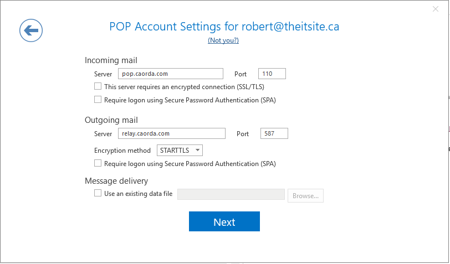Viewport: 450px width, 264px height.
Task: Click the back arrow icon
Action: click(31, 30)
